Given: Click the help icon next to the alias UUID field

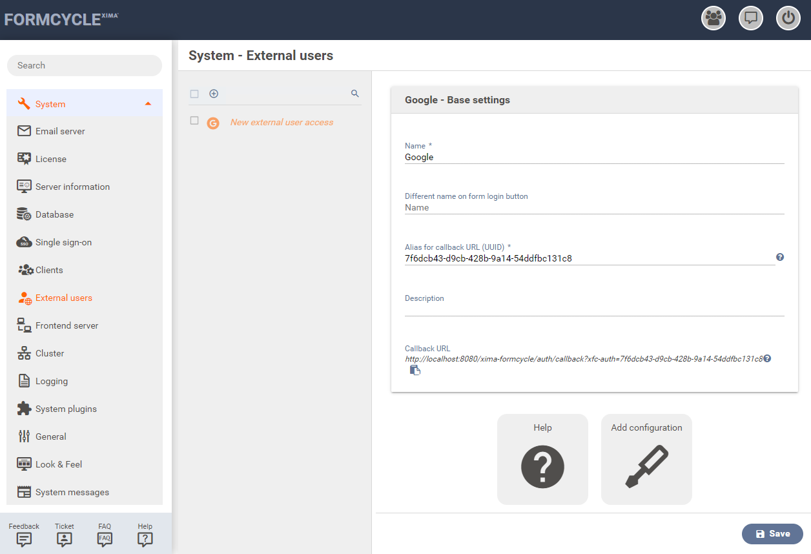Looking at the screenshot, I should point(780,257).
